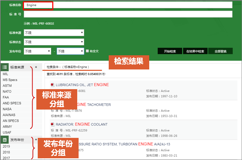Image resolution: width=242 pixels, height=160 pixels.
Task: Select ASTM in the source list
Action: (7, 86)
